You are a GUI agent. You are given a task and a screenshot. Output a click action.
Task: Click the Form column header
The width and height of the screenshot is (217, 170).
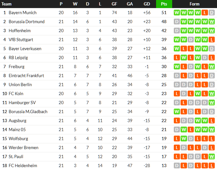click(x=194, y=4)
